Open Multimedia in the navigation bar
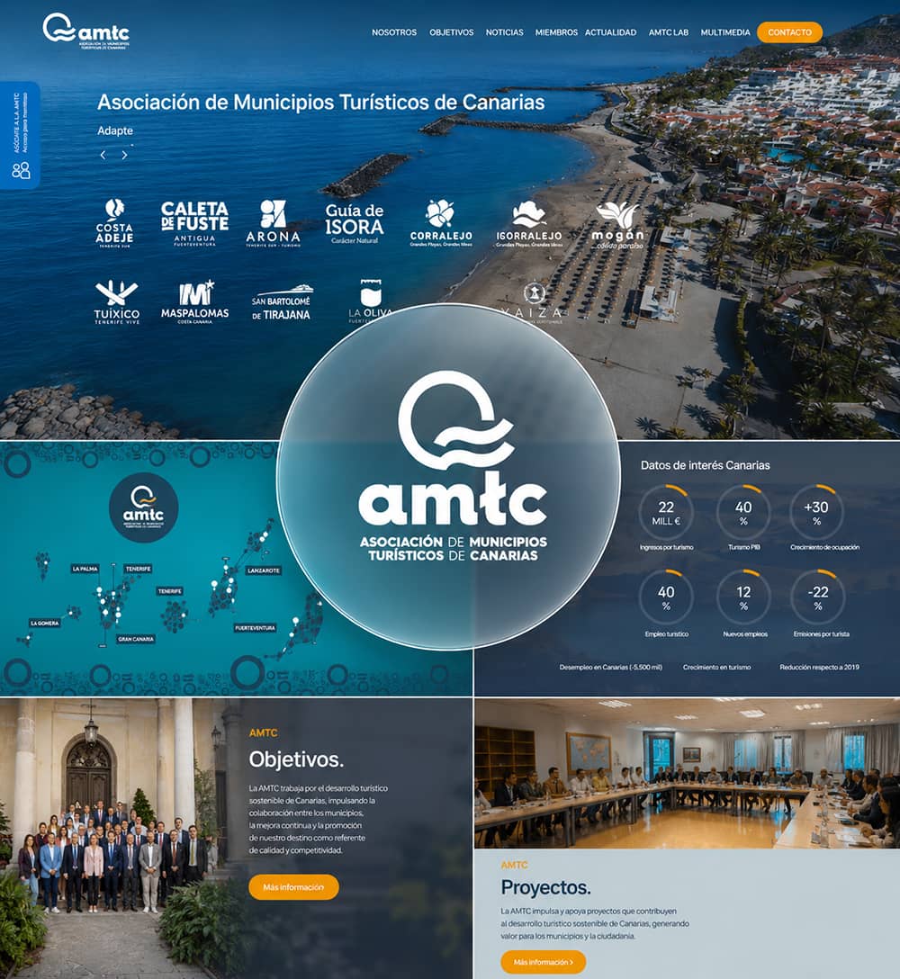 (x=725, y=32)
